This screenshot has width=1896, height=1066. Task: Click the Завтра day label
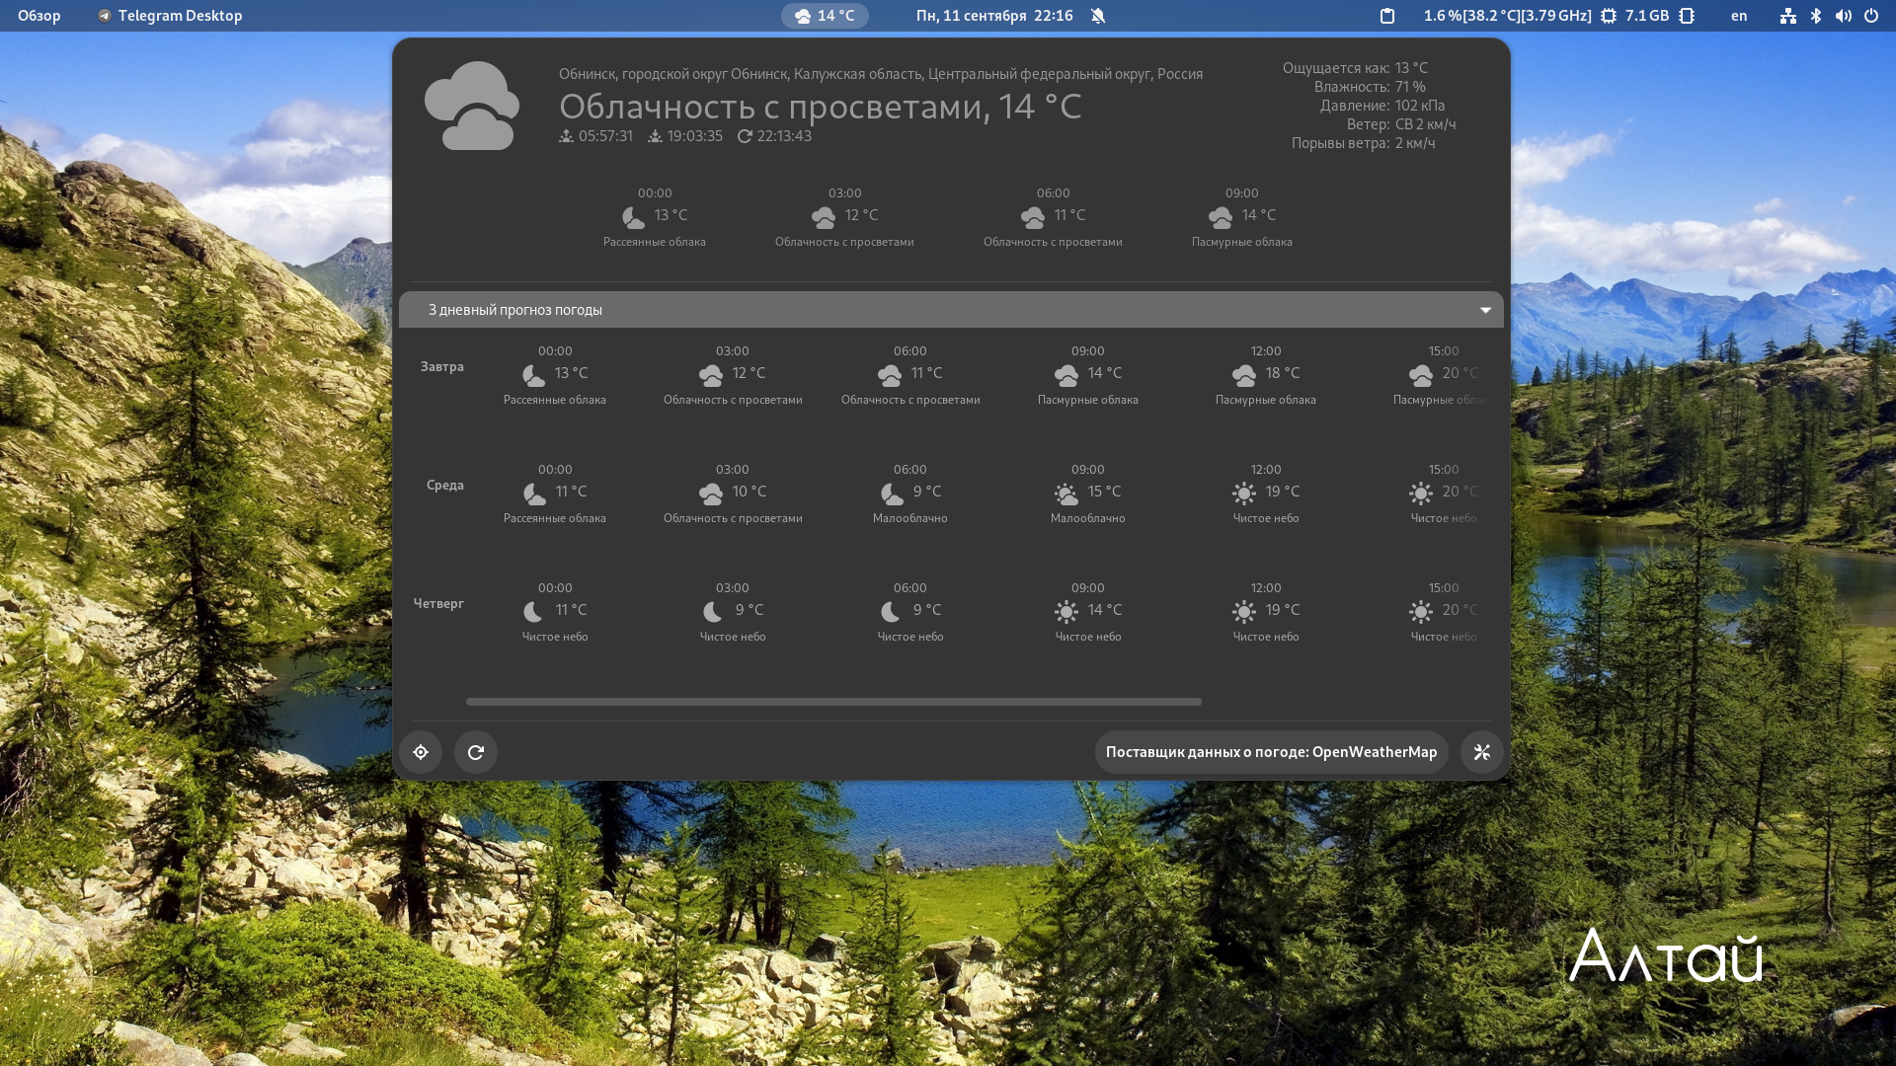(x=442, y=366)
